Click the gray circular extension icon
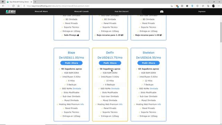This screenshot has width=222, height=125. (x=197, y=6)
